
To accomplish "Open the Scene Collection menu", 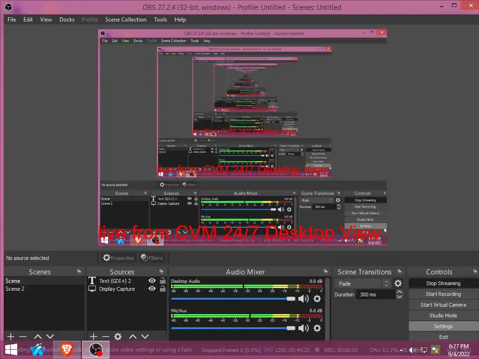I will [x=125, y=20].
